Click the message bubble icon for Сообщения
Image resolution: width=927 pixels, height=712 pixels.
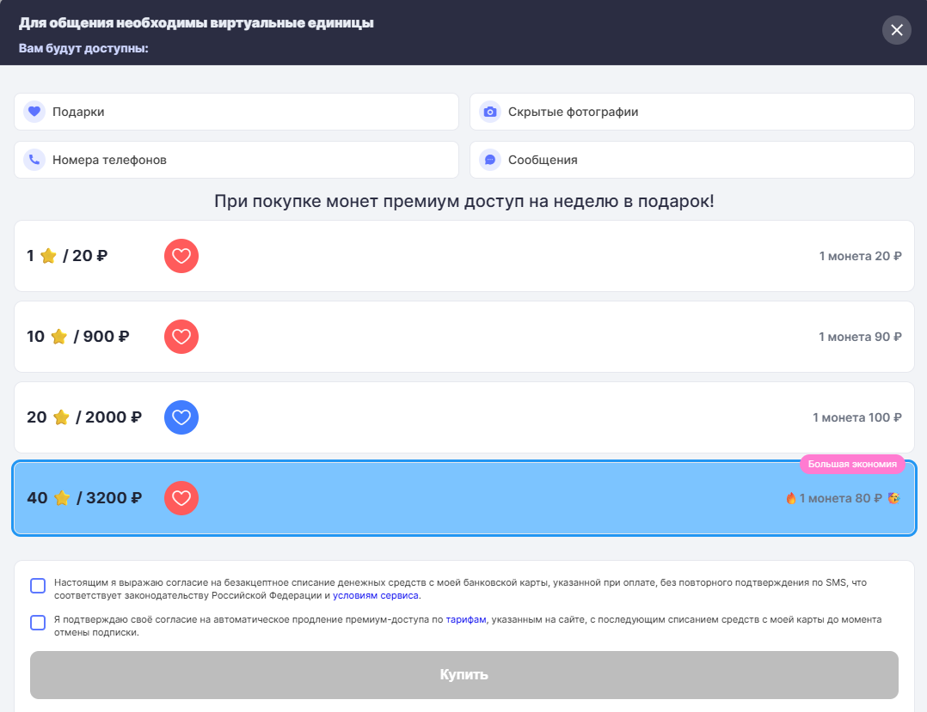[489, 160]
